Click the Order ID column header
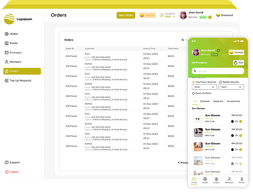Image resolution: width=253 pixels, height=192 pixels. (70, 48)
